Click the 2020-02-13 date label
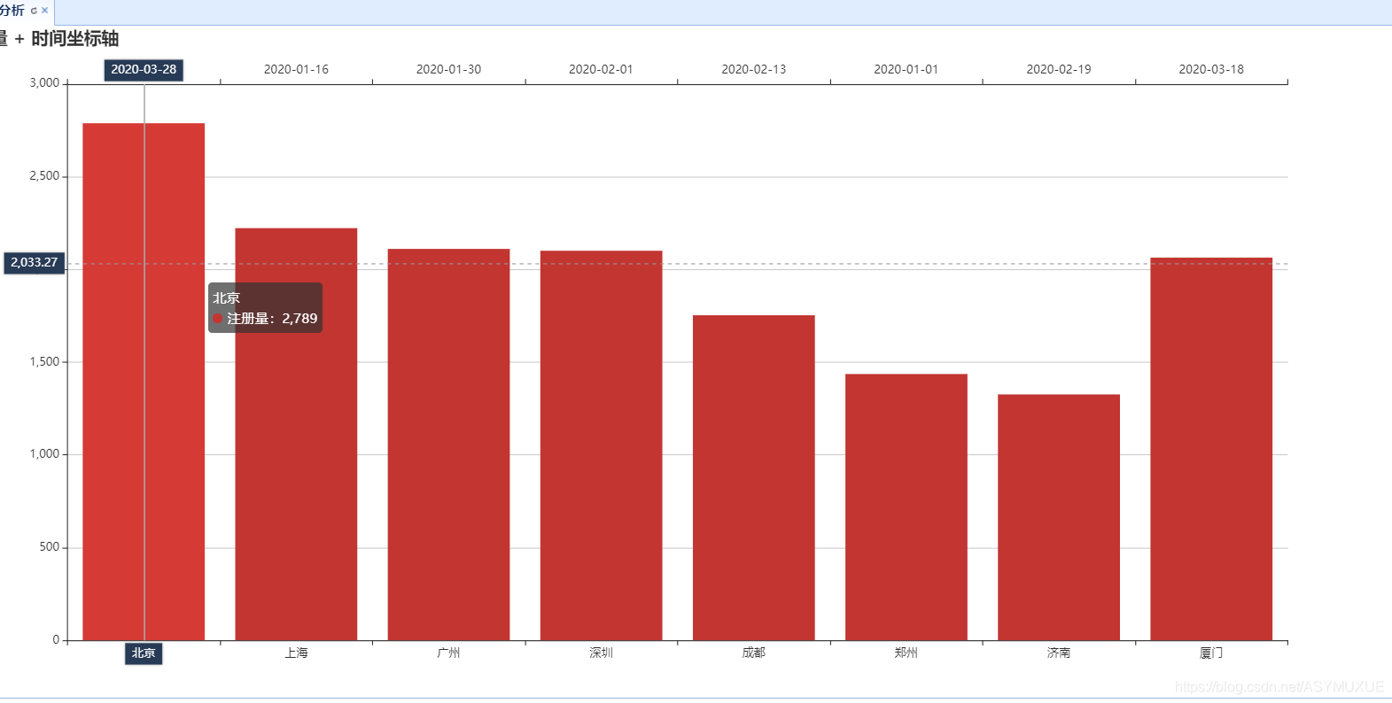Image resolution: width=1392 pixels, height=703 pixels. click(753, 69)
